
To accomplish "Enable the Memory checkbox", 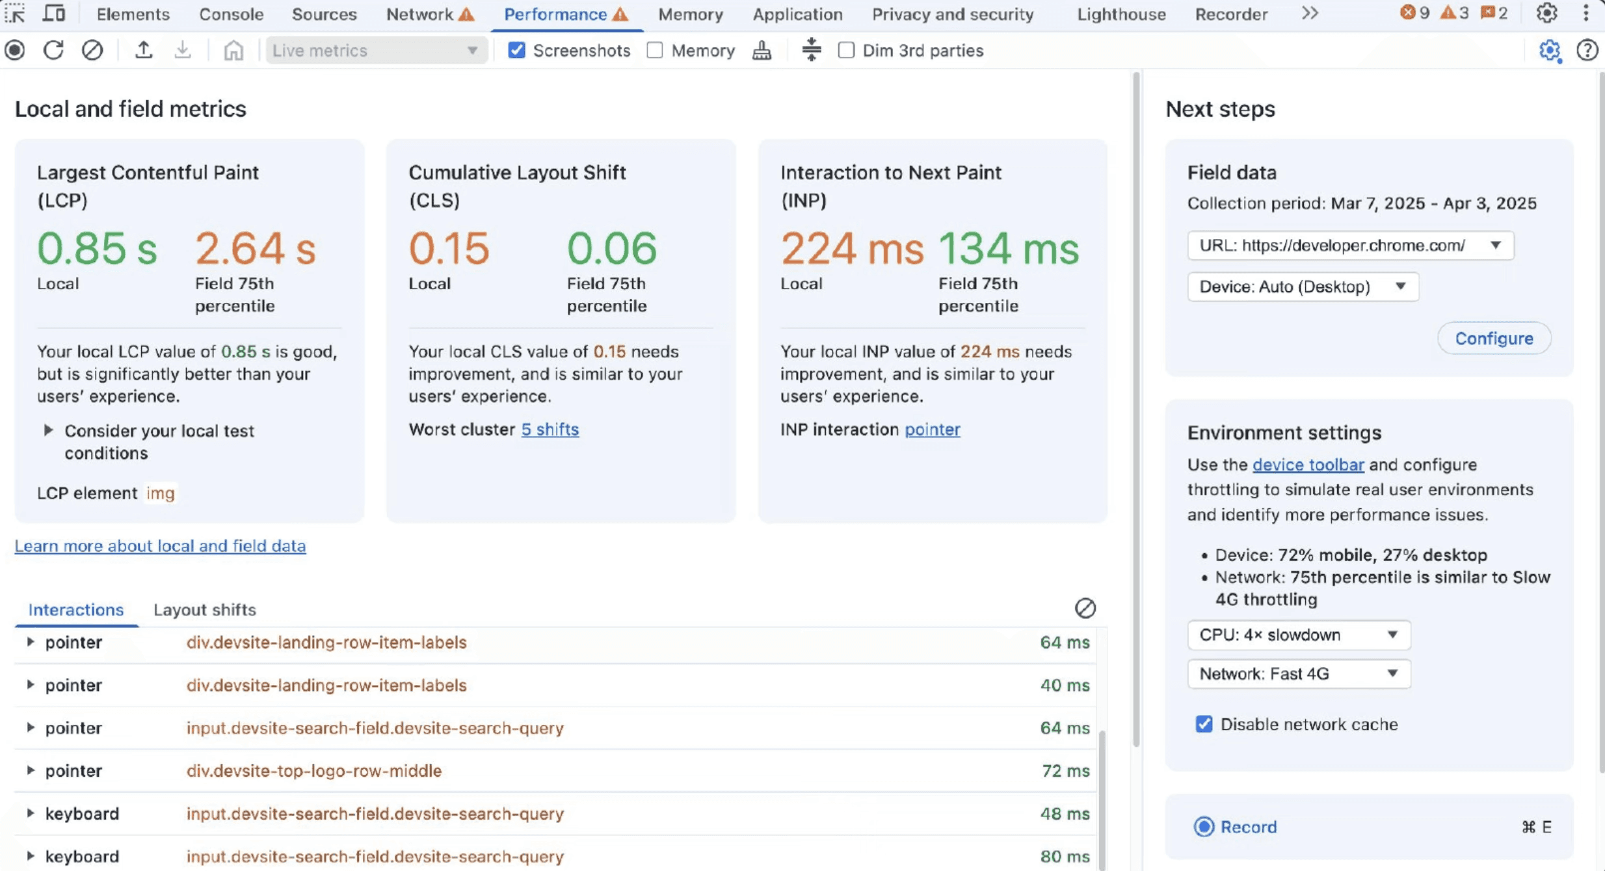I will (655, 50).
